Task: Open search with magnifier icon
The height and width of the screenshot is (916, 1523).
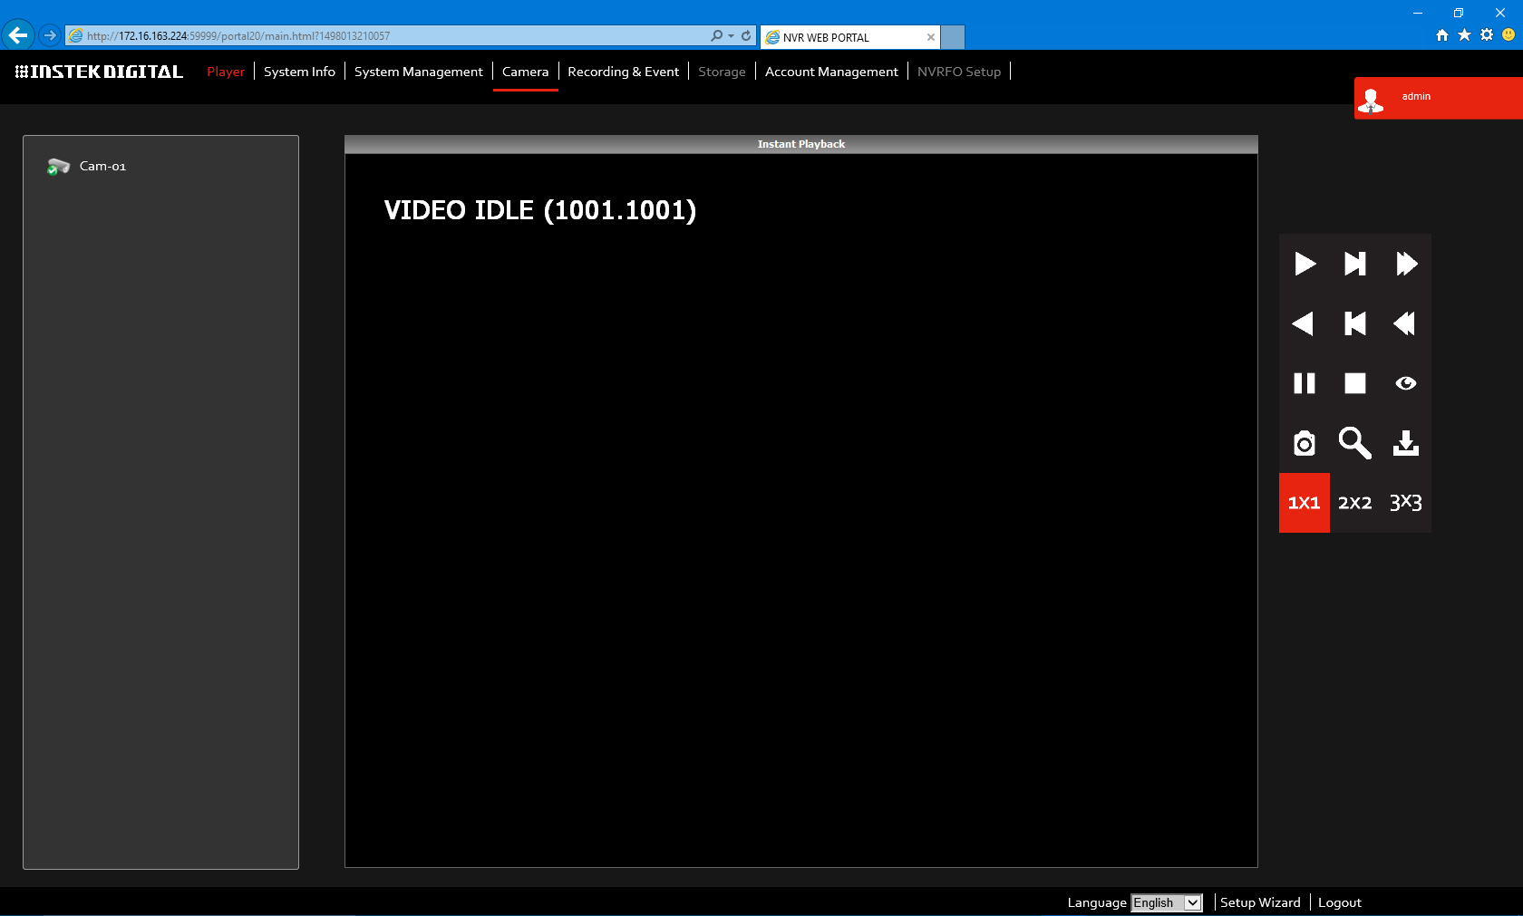Action: coord(1354,443)
